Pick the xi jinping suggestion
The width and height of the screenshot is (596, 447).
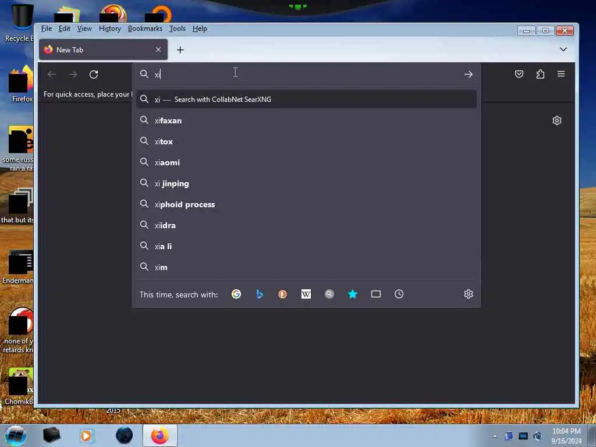pyautogui.click(x=306, y=183)
